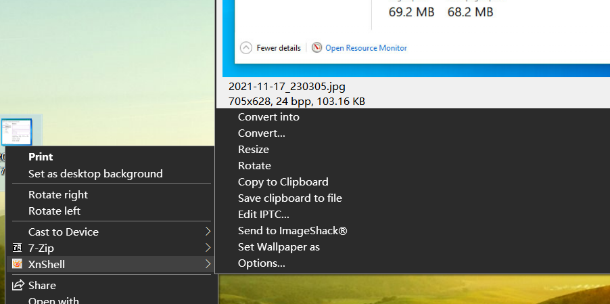Screen dimensions: 610x304
Task: Choose Rotate left menu entry
Action: (54, 211)
